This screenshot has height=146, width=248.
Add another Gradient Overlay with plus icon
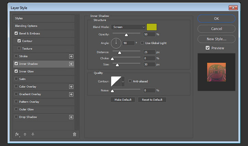click(71, 94)
